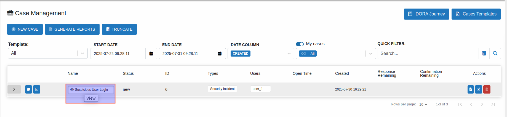Download the Suspicious User Login case file
Screen dimensions: 507x117
coord(471,89)
